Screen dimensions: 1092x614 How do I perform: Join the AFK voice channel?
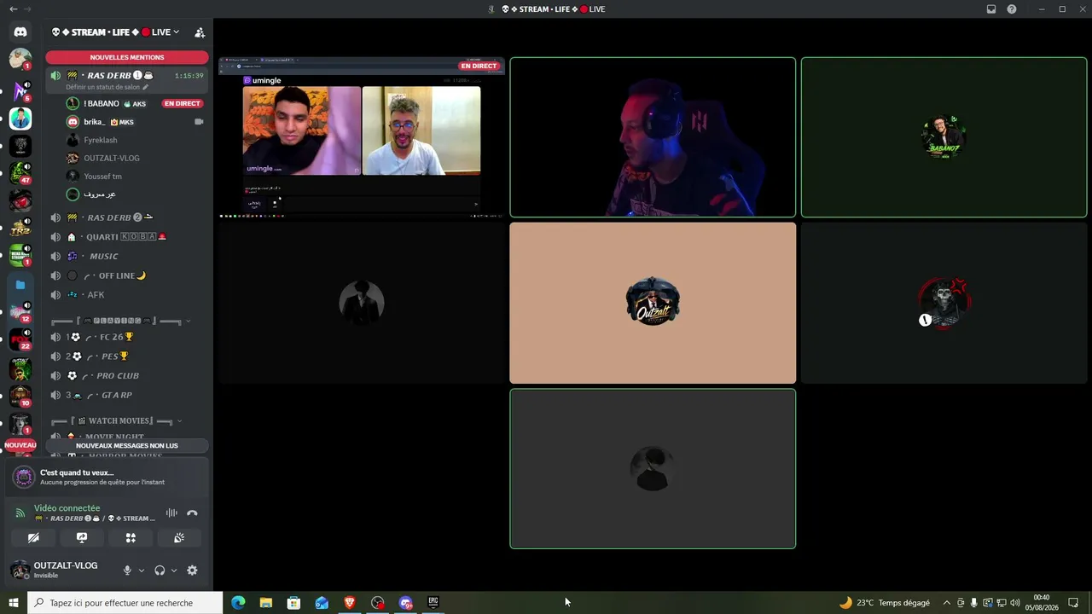click(127, 295)
